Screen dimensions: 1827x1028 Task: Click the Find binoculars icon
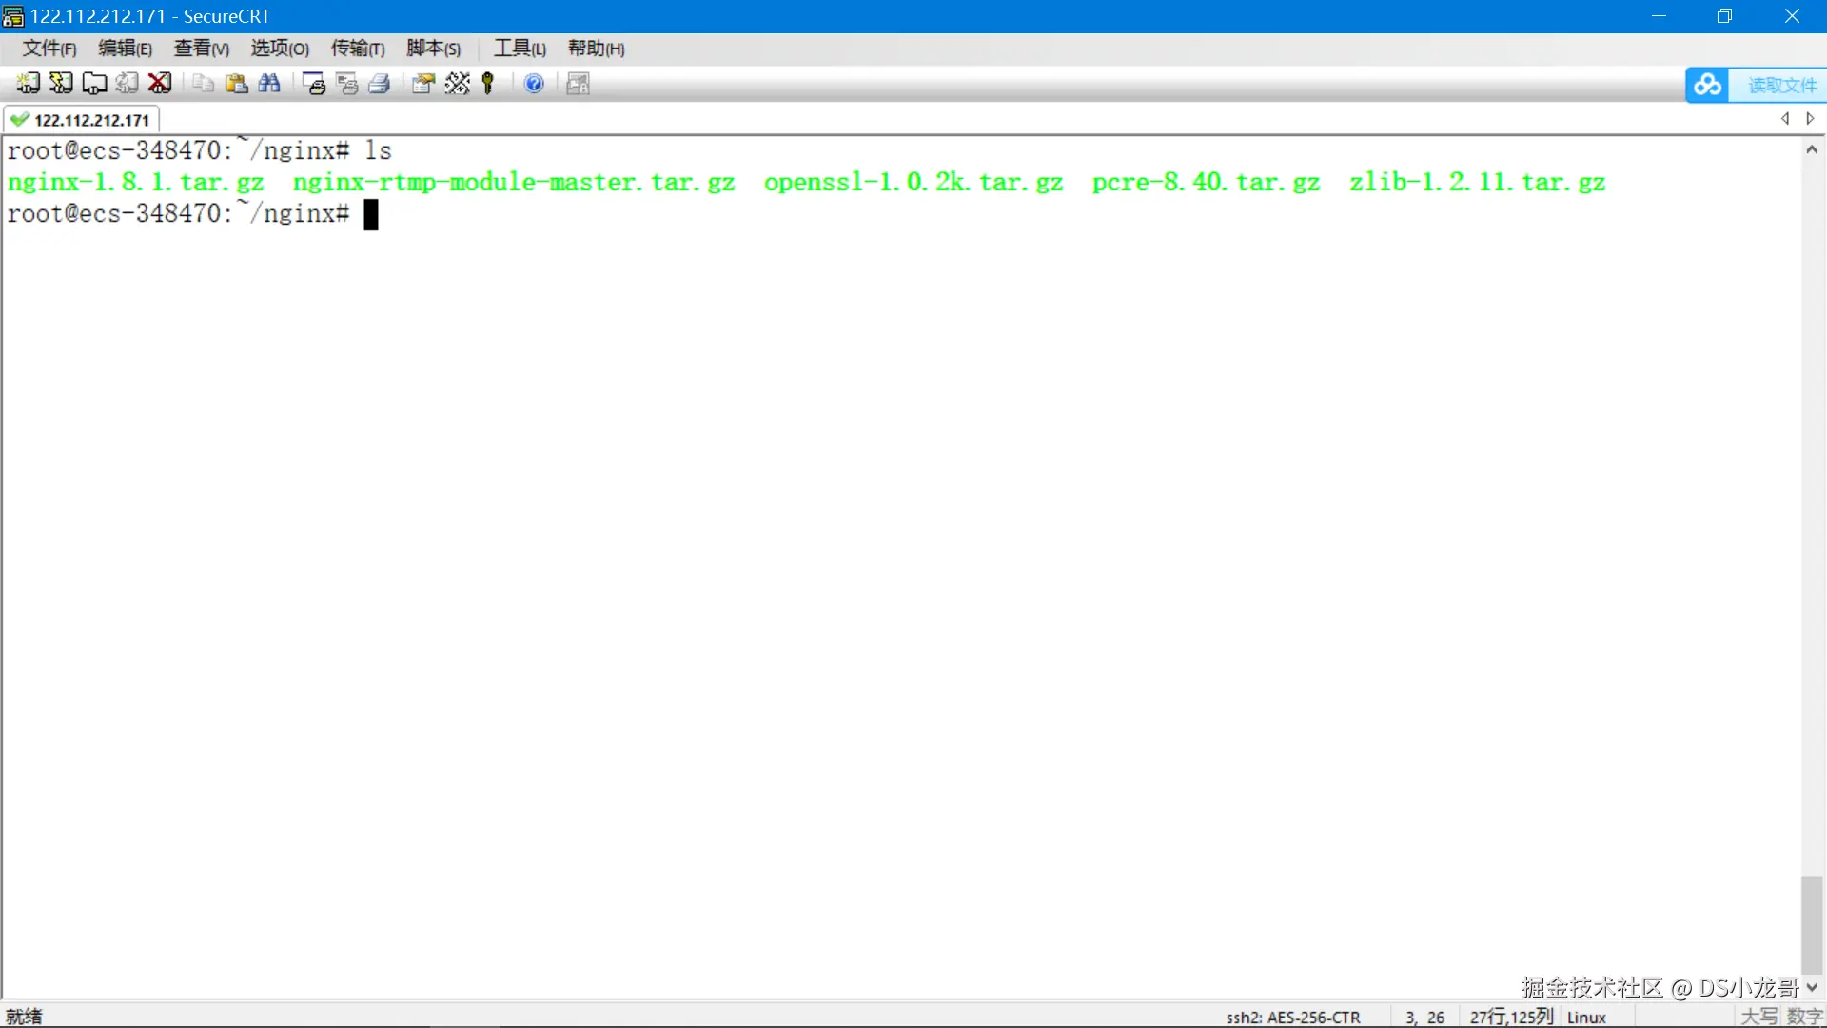269,84
